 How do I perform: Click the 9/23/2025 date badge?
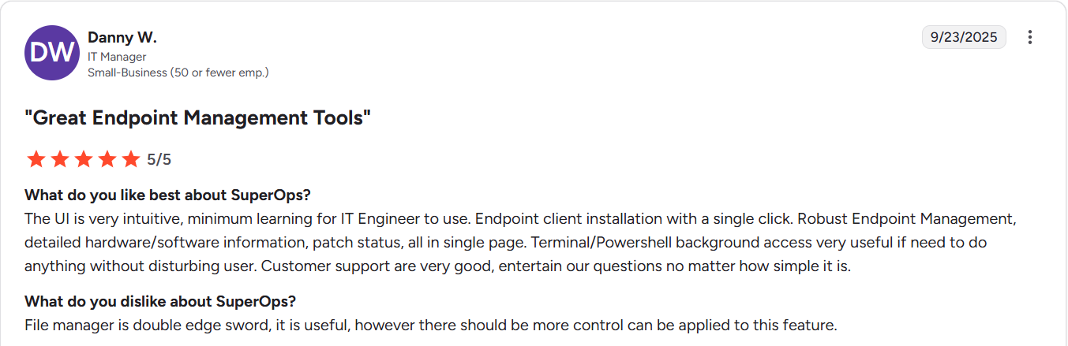pyautogui.click(x=964, y=37)
